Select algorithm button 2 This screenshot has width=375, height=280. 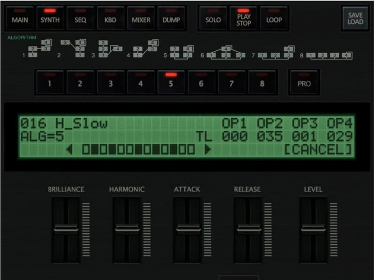[x=80, y=82]
